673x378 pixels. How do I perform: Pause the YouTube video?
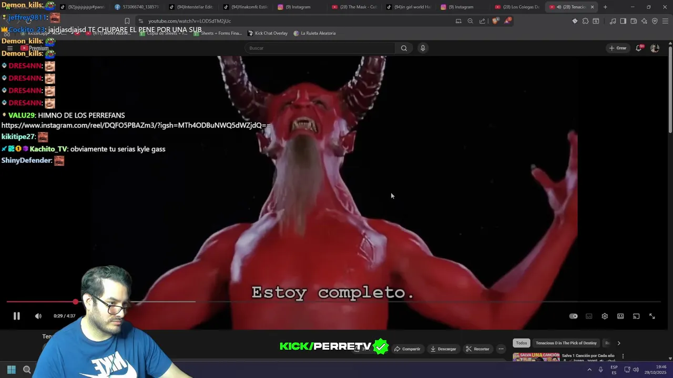click(x=16, y=316)
